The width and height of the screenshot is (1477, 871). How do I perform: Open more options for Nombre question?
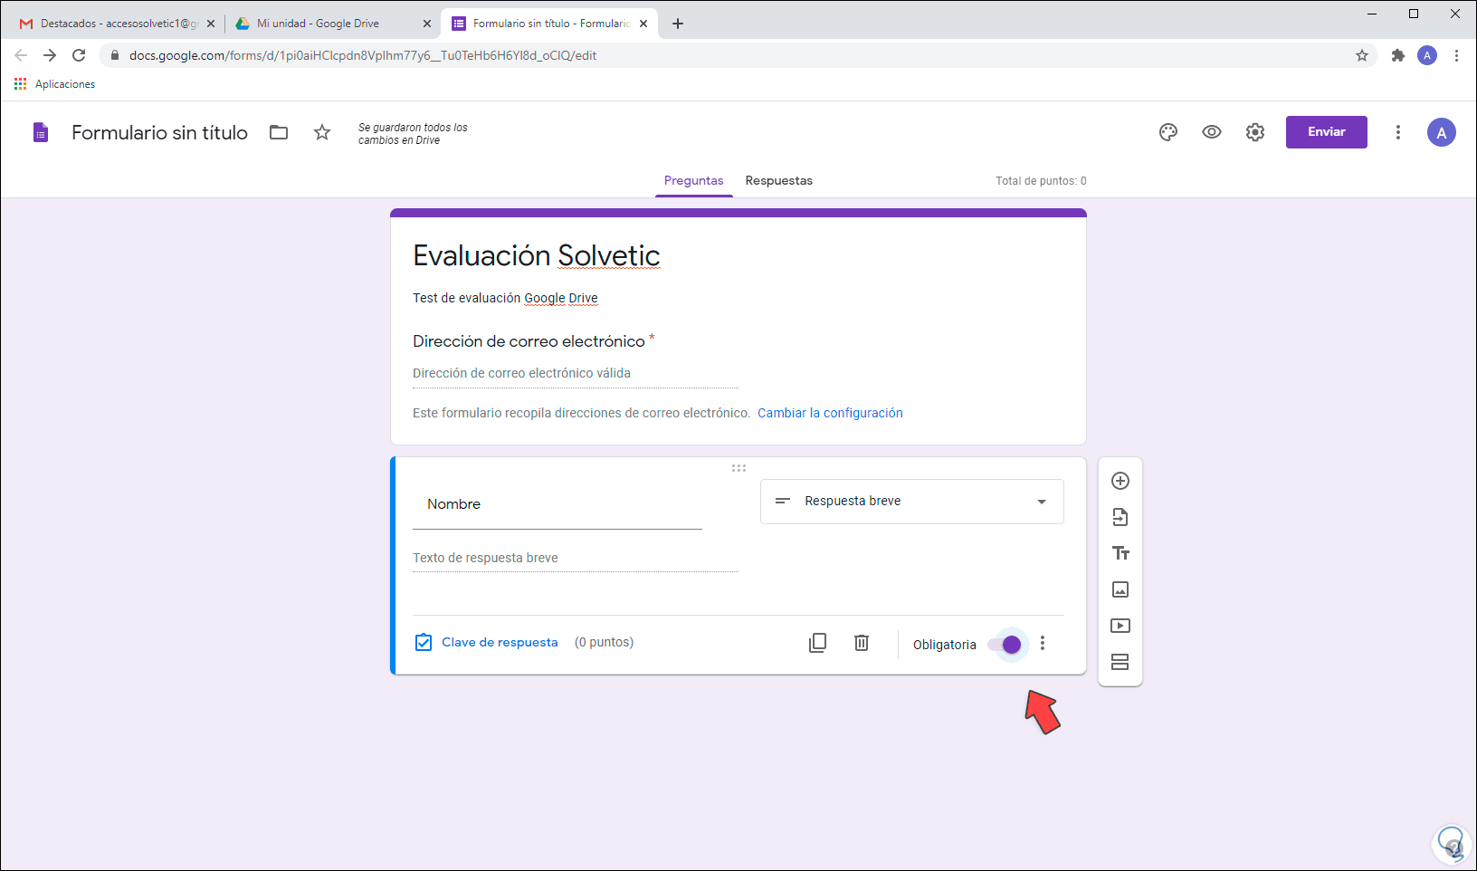coord(1043,643)
